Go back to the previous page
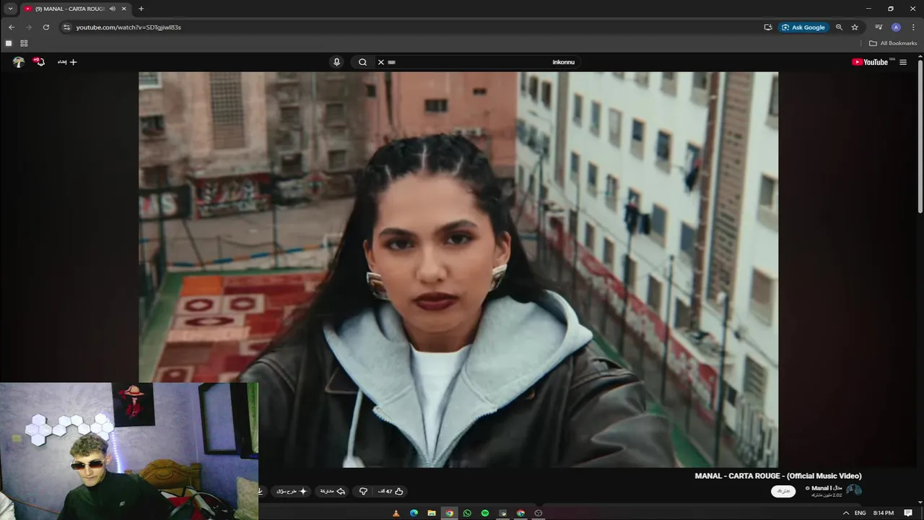 pos(11,27)
